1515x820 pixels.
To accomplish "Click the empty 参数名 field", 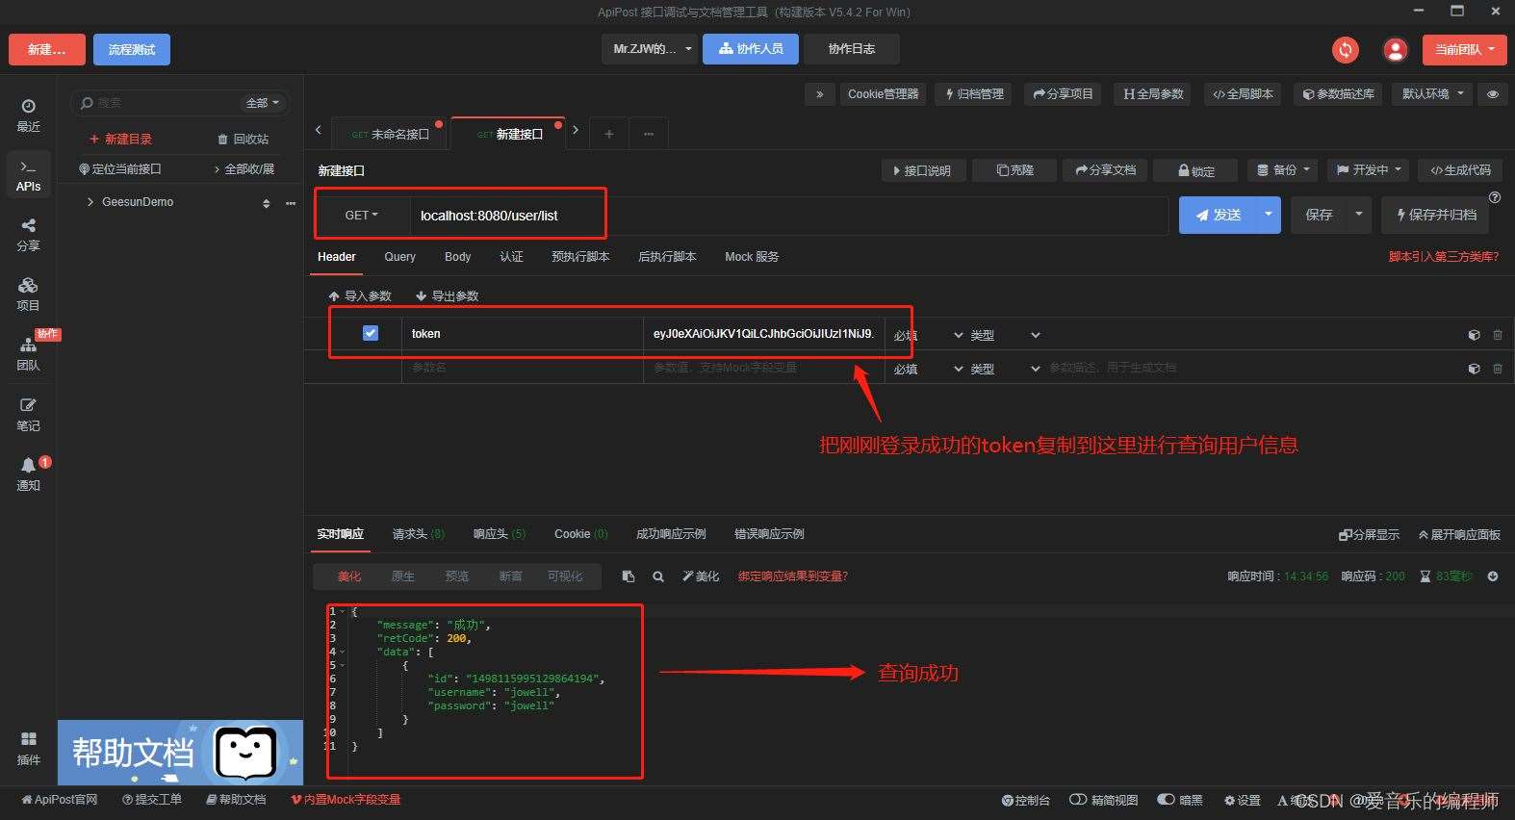I will click(522, 368).
